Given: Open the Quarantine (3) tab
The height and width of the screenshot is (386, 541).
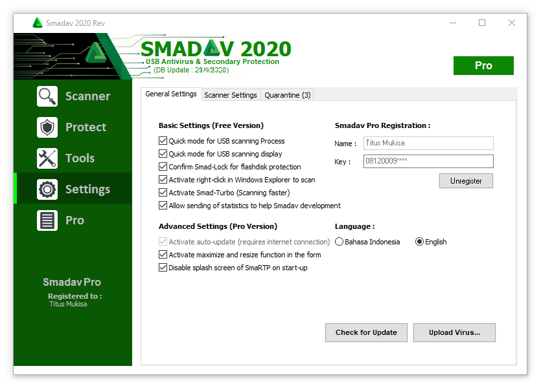Looking at the screenshot, I should coord(288,95).
